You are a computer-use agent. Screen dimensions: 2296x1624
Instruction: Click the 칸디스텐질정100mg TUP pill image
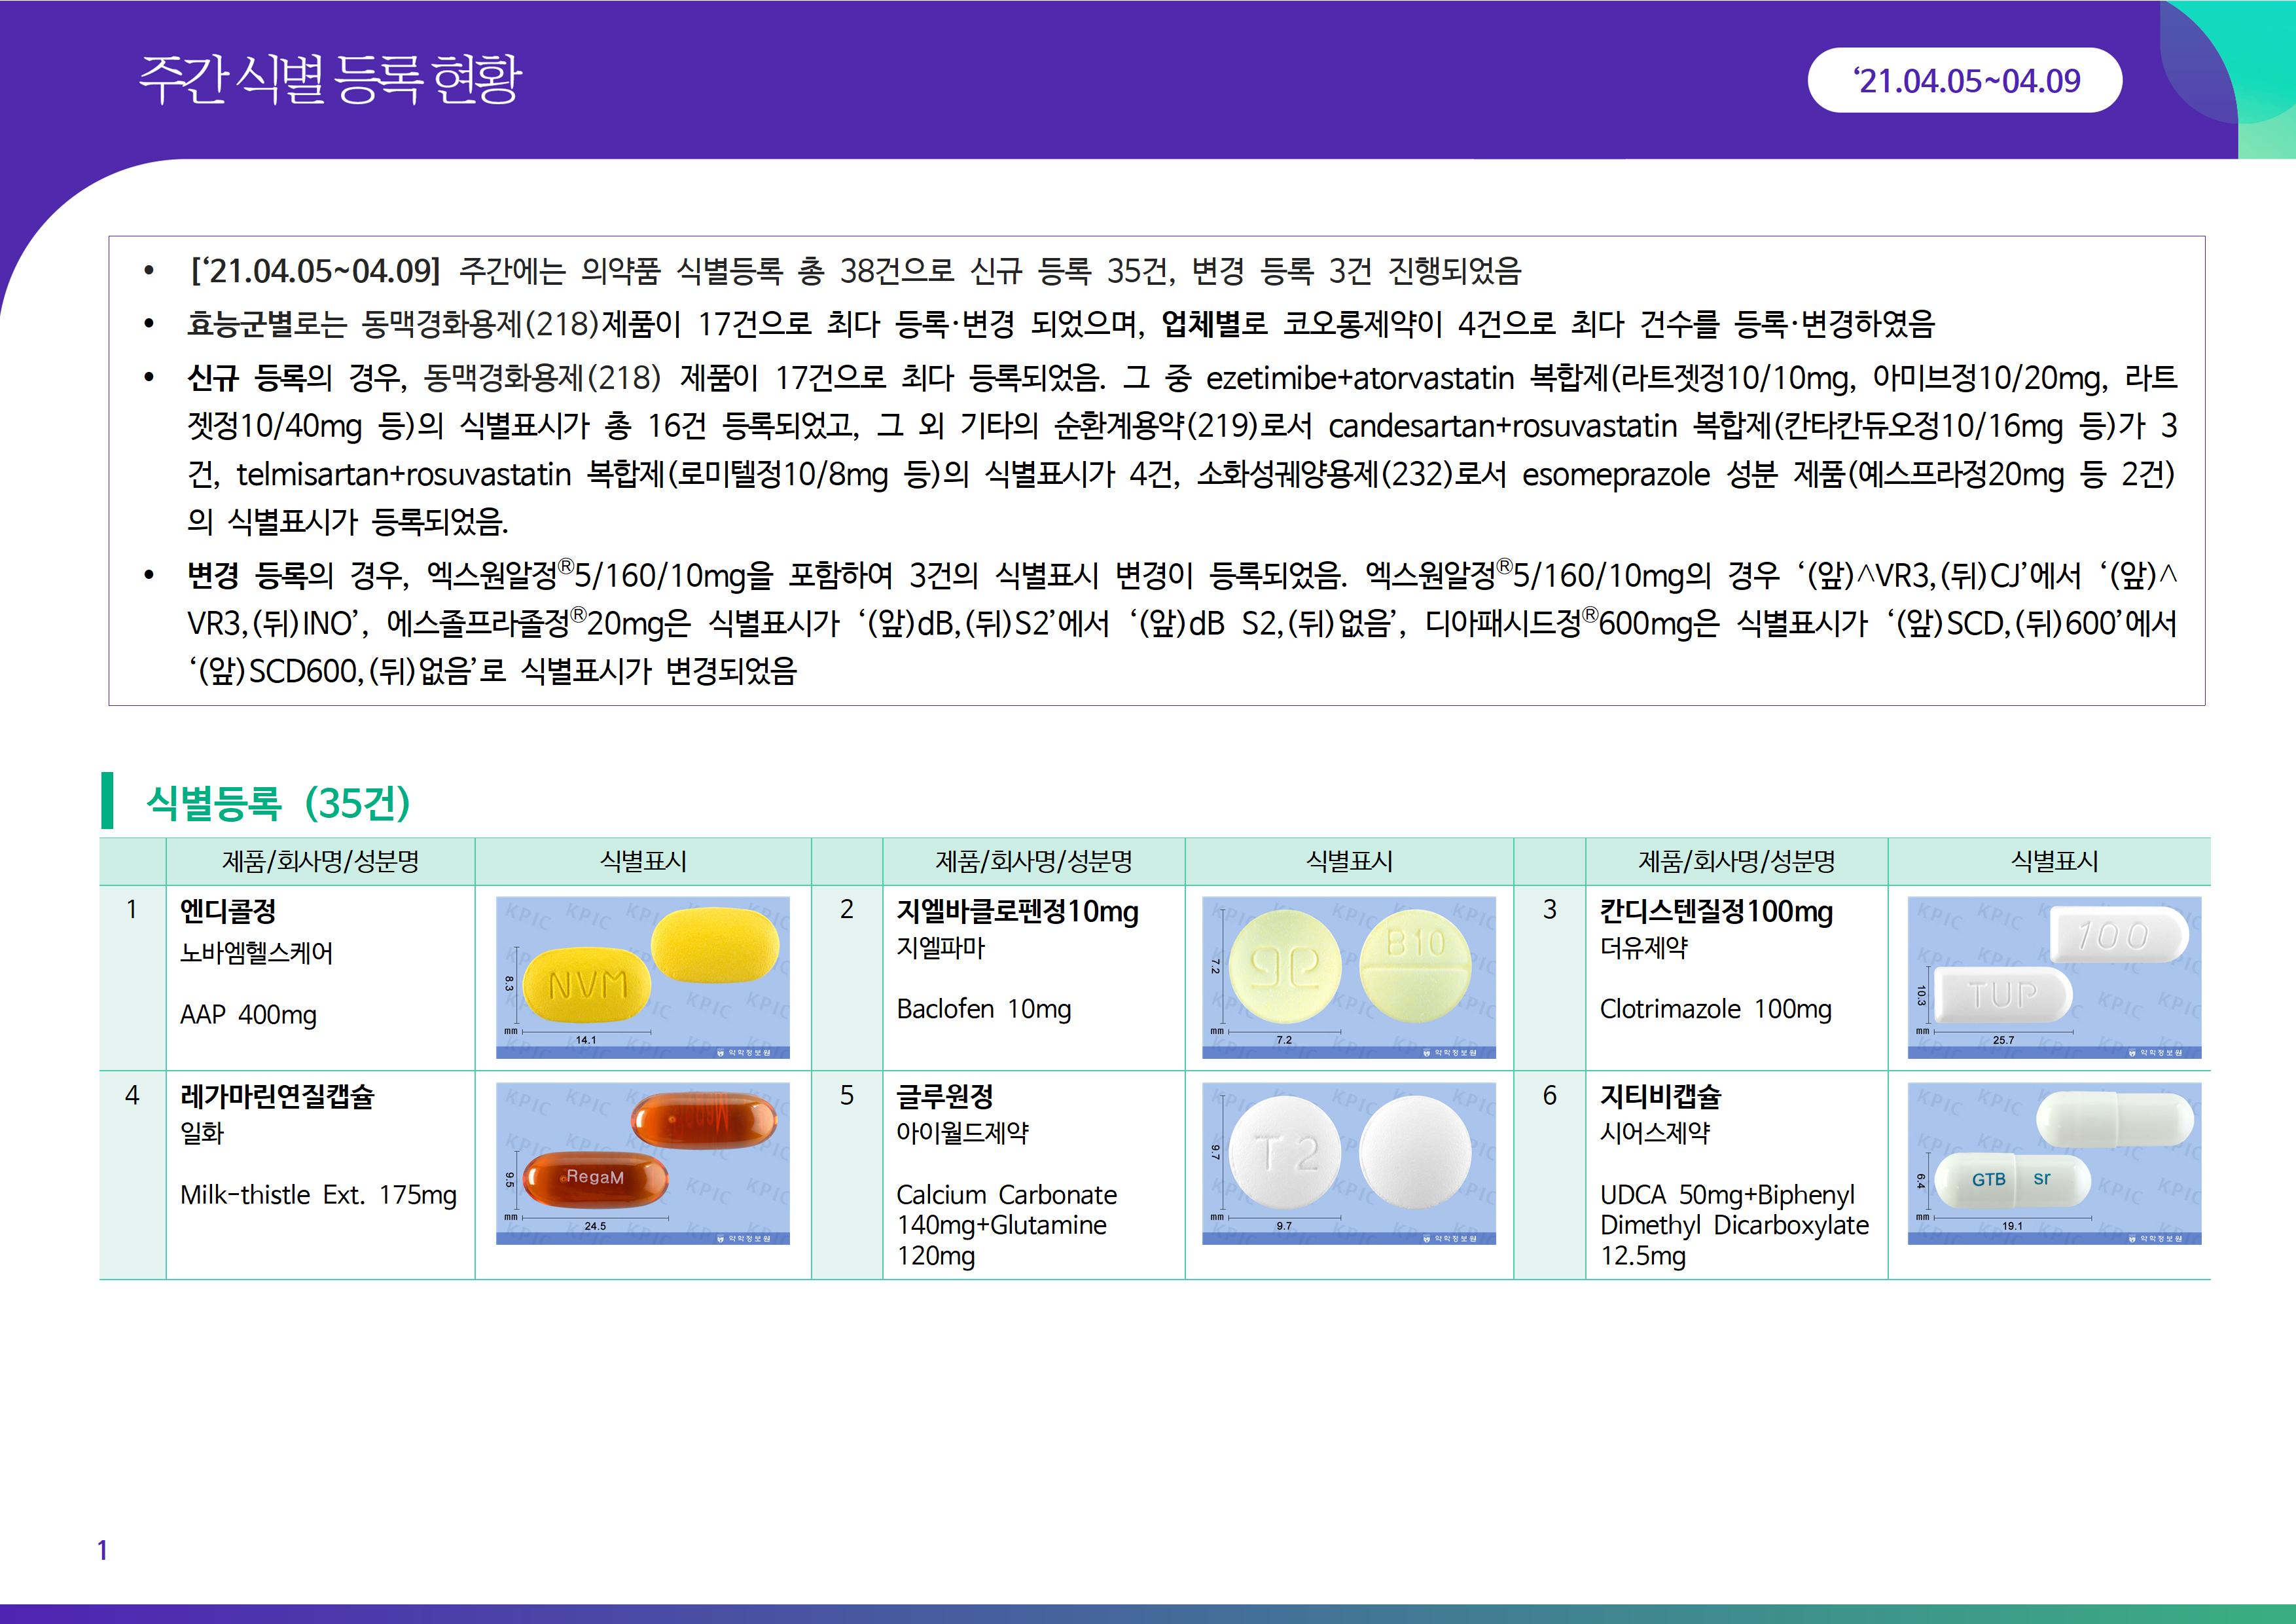click(2054, 976)
